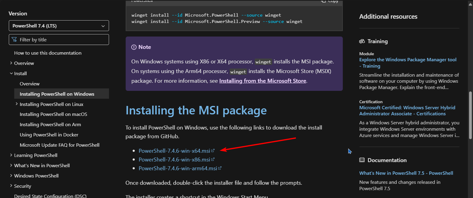Click the filter funnel icon
Image resolution: width=473 pixels, height=198 pixels.
[14, 40]
